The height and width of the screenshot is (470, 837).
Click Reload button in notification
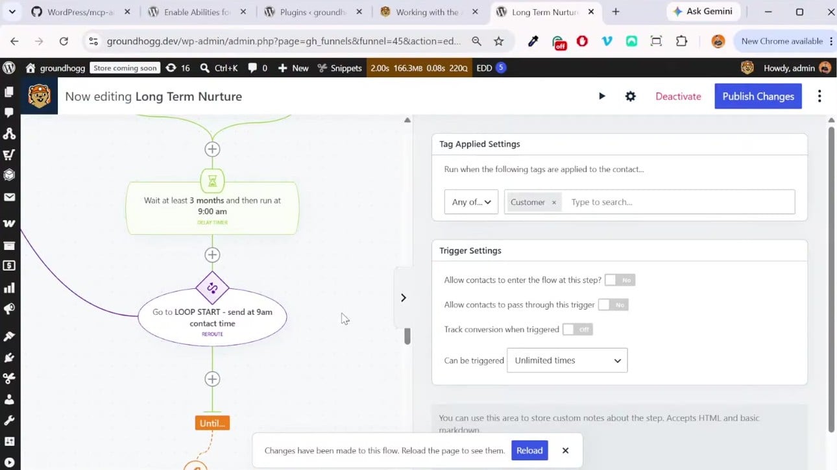(529, 451)
